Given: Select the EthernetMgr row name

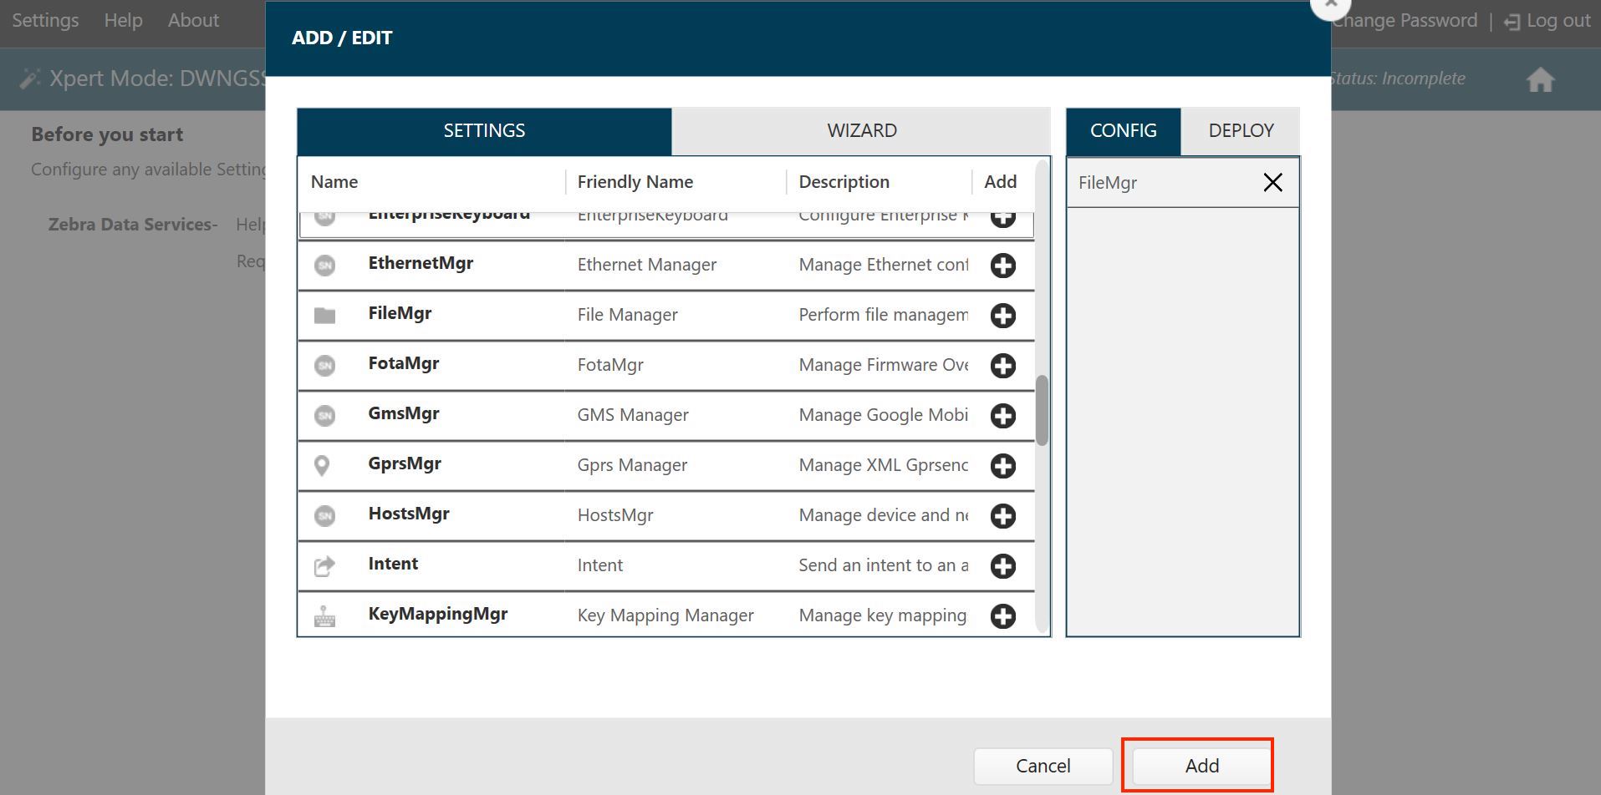Looking at the screenshot, I should coord(421,263).
